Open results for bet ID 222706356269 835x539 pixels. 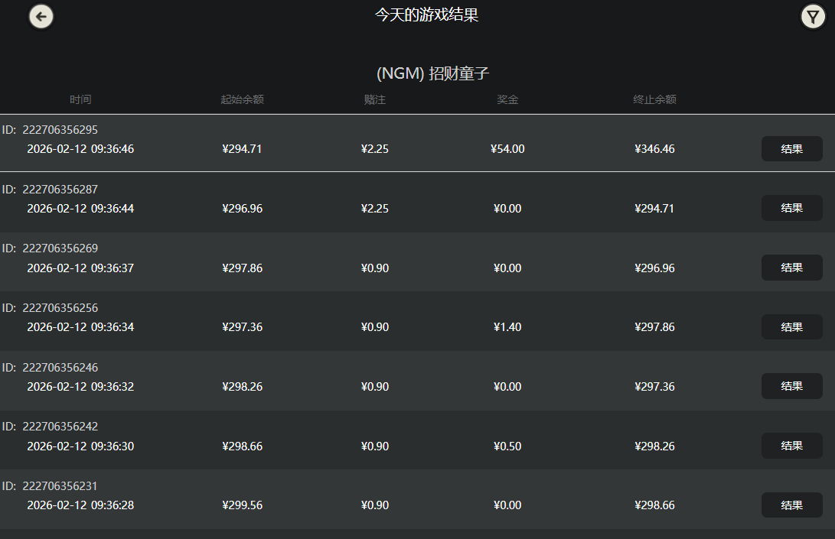click(791, 268)
